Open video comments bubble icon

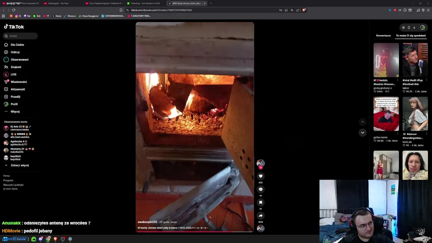[261, 189]
